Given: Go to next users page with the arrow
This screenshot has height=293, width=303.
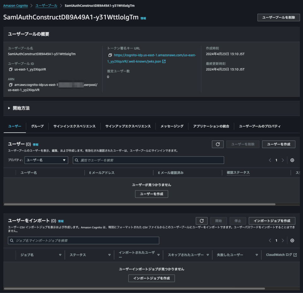Looking at the screenshot, I should (x=282, y=160).
